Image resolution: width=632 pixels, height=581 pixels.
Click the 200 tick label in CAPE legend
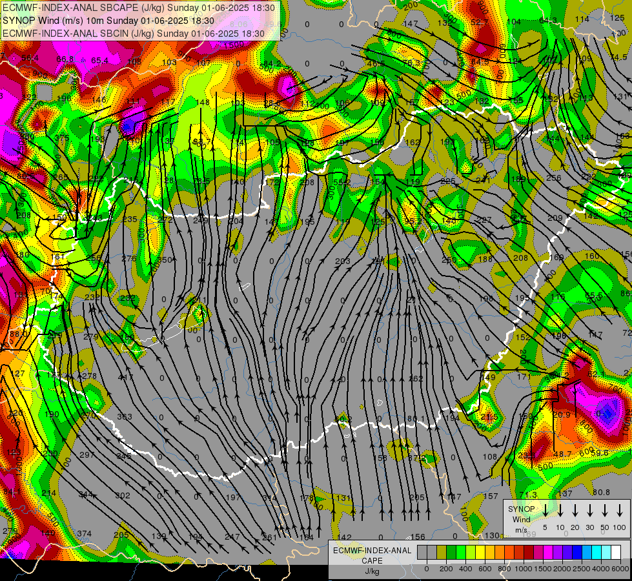[x=446, y=569]
